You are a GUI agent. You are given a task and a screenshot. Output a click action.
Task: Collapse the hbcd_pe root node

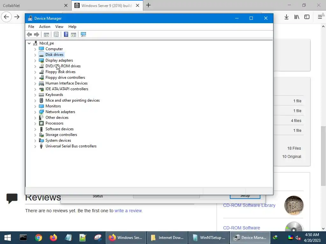pyautogui.click(x=29, y=43)
